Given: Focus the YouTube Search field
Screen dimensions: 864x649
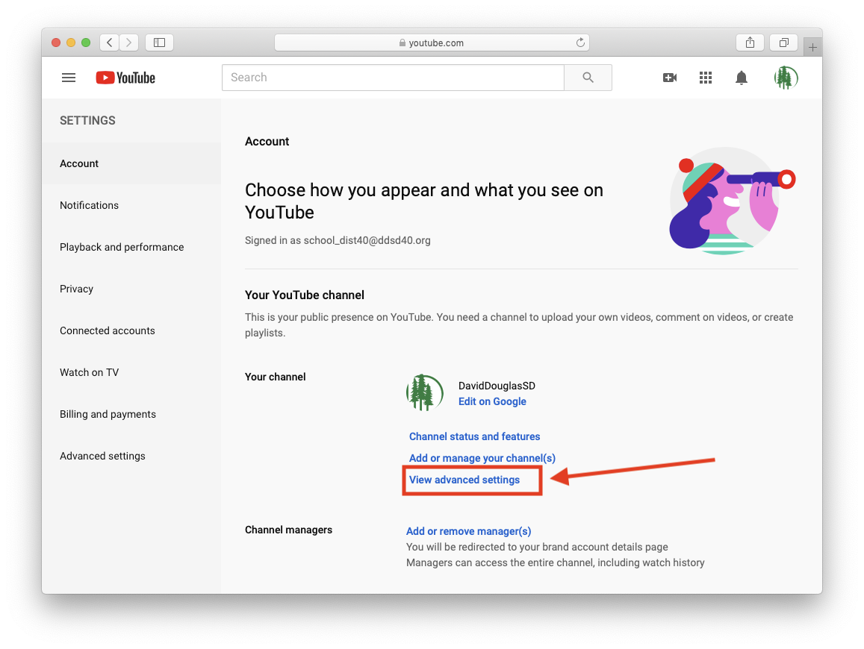Looking at the screenshot, I should pos(393,78).
